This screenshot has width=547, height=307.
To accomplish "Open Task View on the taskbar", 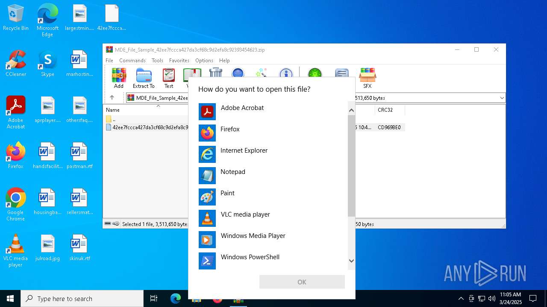I will pos(154,298).
